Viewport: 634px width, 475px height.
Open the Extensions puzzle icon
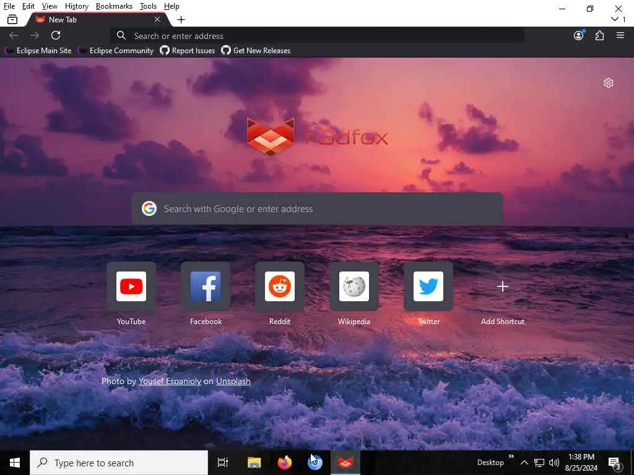tap(599, 35)
